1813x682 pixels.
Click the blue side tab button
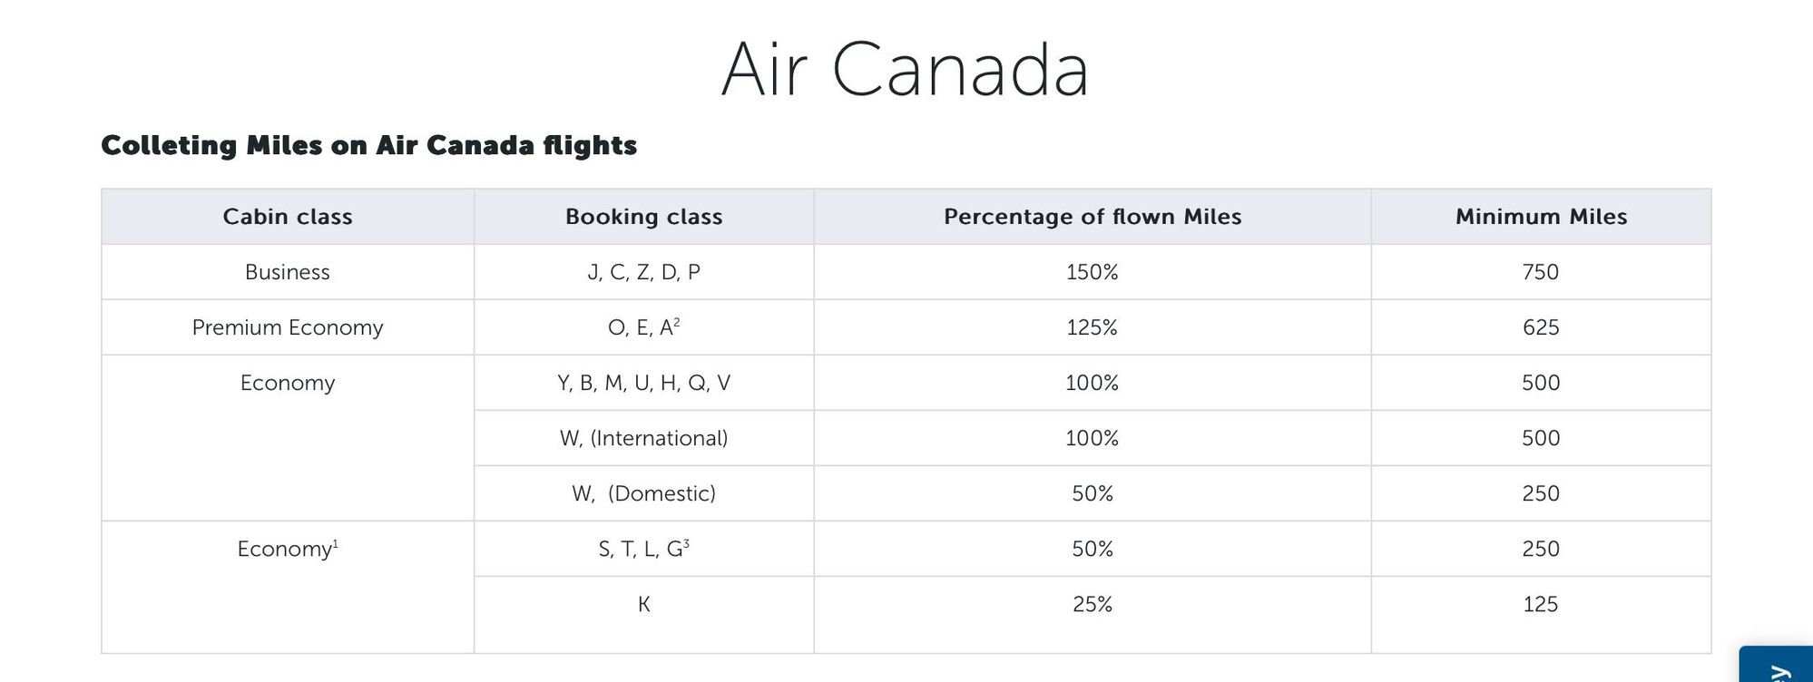1778,666
